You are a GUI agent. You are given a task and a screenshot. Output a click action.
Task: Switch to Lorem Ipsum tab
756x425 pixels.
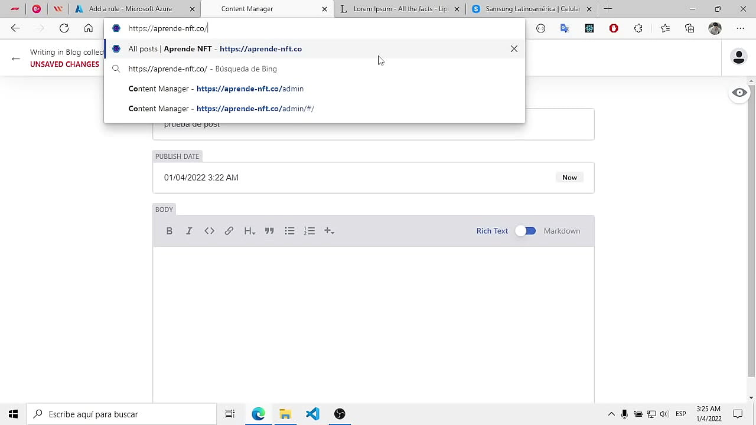click(x=400, y=9)
